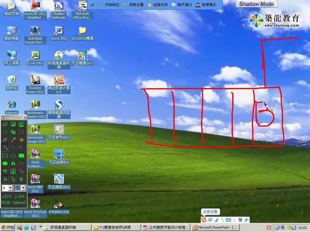Switch to Microsoft PowerPoint taskbar window

215,227
